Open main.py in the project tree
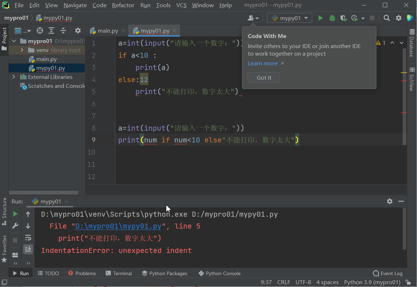The width and height of the screenshot is (417, 287). [46, 59]
